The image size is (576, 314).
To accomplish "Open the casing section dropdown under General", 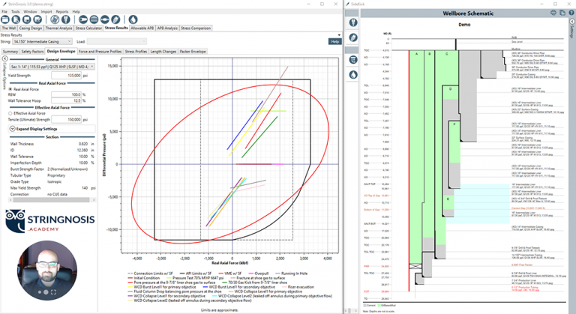I will pyautogui.click(x=52, y=66).
